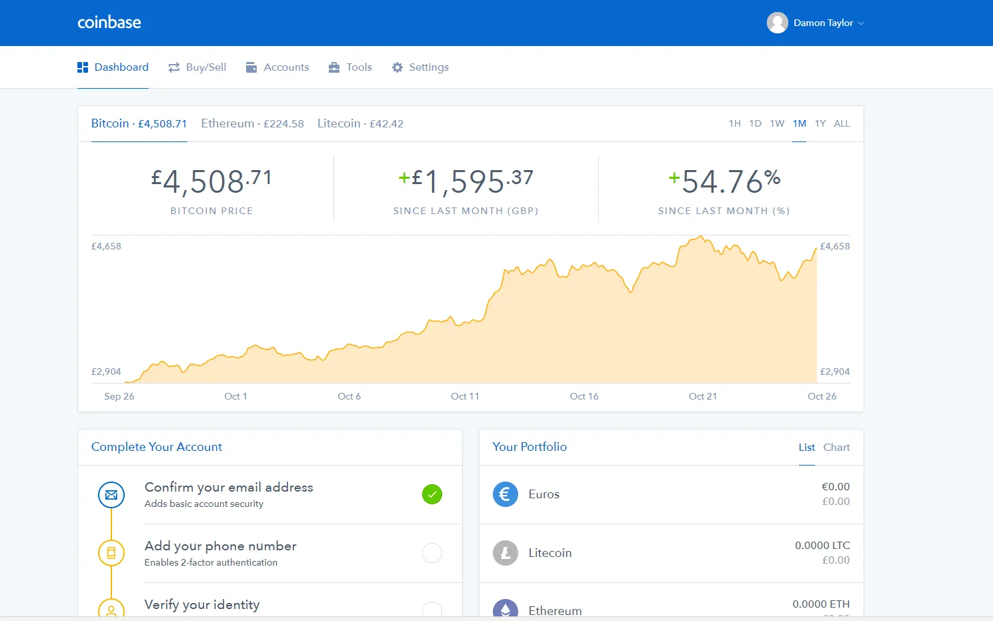993x621 pixels.
Task: Go to the Buy/Sell tab
Action: click(197, 67)
